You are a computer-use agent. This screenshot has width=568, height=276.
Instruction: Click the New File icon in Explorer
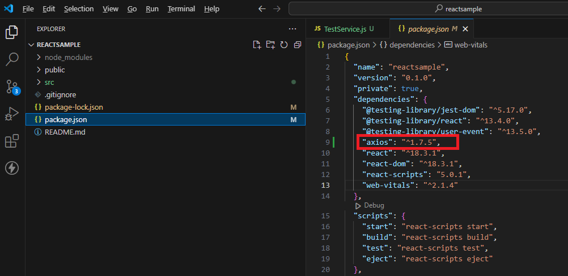[257, 45]
